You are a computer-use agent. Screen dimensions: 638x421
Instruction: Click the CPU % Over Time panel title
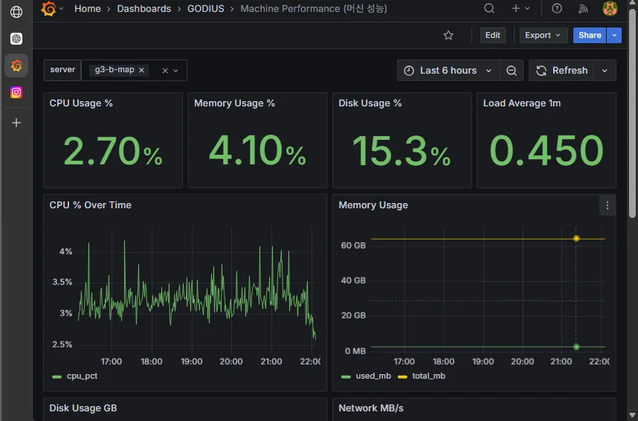(90, 205)
